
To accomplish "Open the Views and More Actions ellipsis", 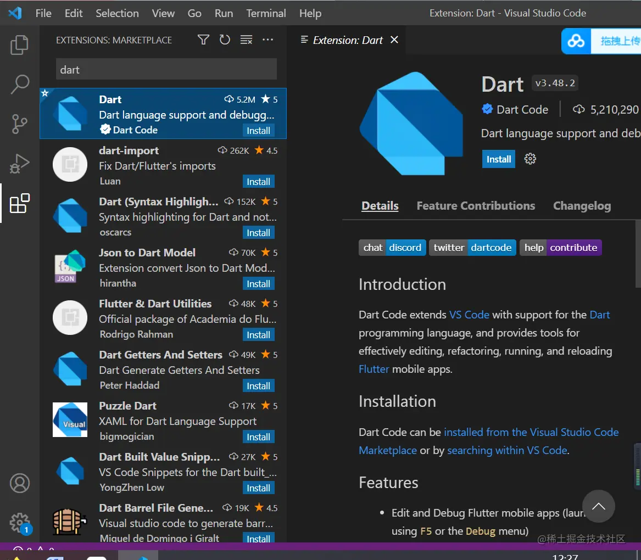I will coord(267,40).
